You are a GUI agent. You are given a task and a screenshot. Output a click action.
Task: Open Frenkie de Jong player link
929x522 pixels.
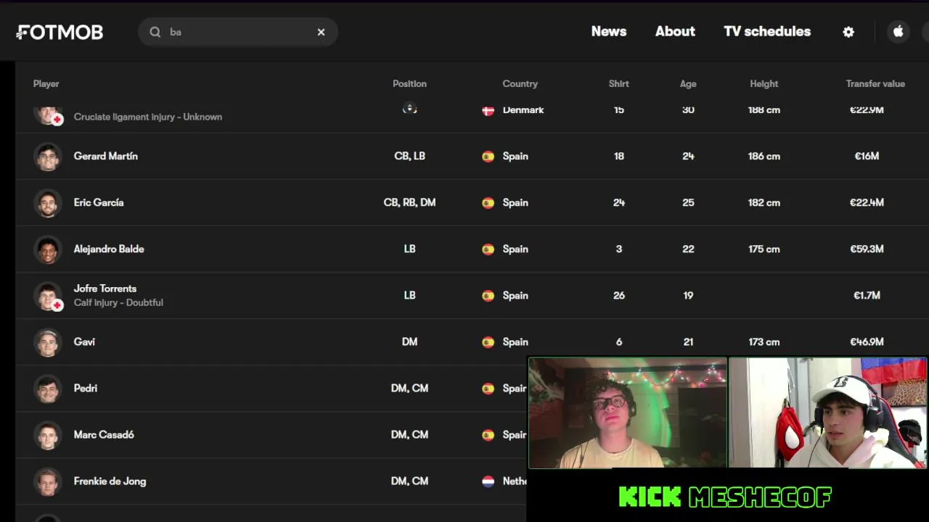[110, 481]
